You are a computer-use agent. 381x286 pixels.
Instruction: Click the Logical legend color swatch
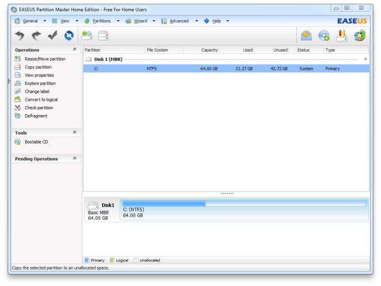tap(112, 260)
